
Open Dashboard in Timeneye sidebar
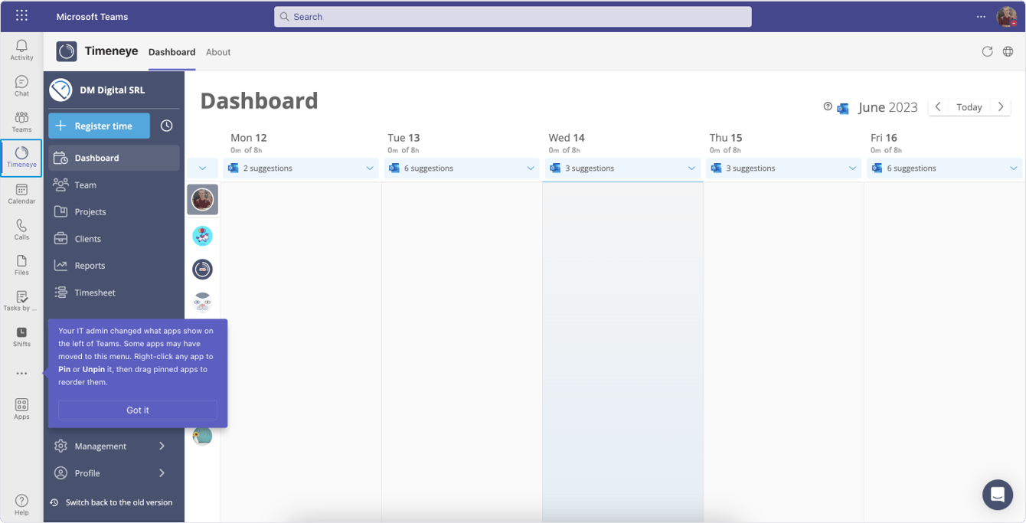click(x=114, y=158)
